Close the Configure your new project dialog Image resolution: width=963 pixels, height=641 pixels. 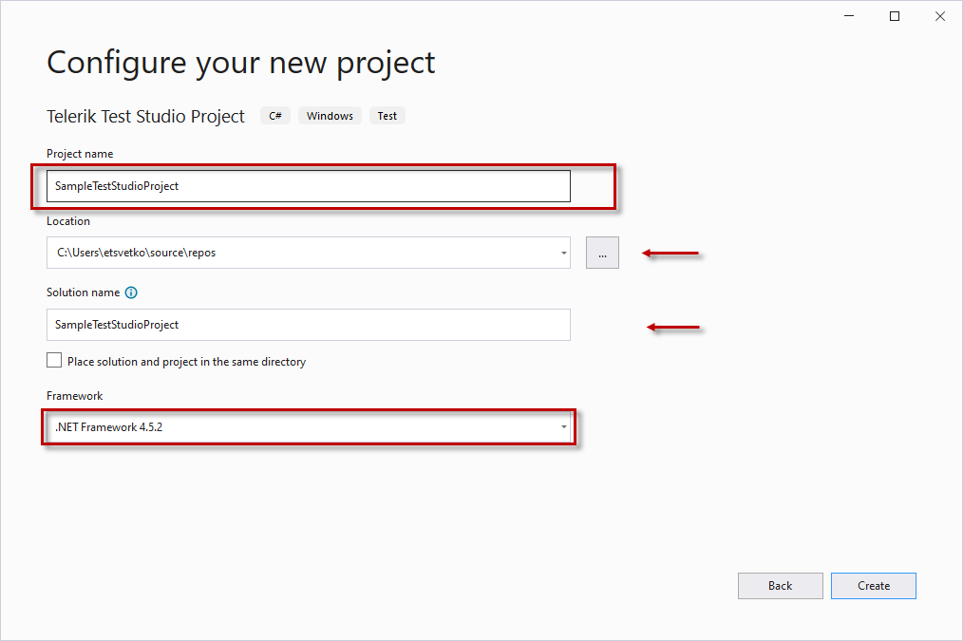[939, 16]
